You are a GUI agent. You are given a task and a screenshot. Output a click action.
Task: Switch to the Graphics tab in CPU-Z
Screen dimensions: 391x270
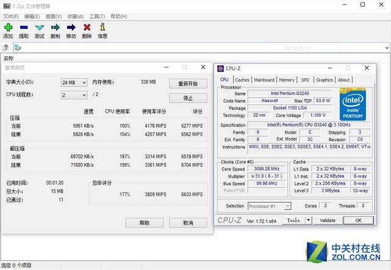(x=324, y=80)
